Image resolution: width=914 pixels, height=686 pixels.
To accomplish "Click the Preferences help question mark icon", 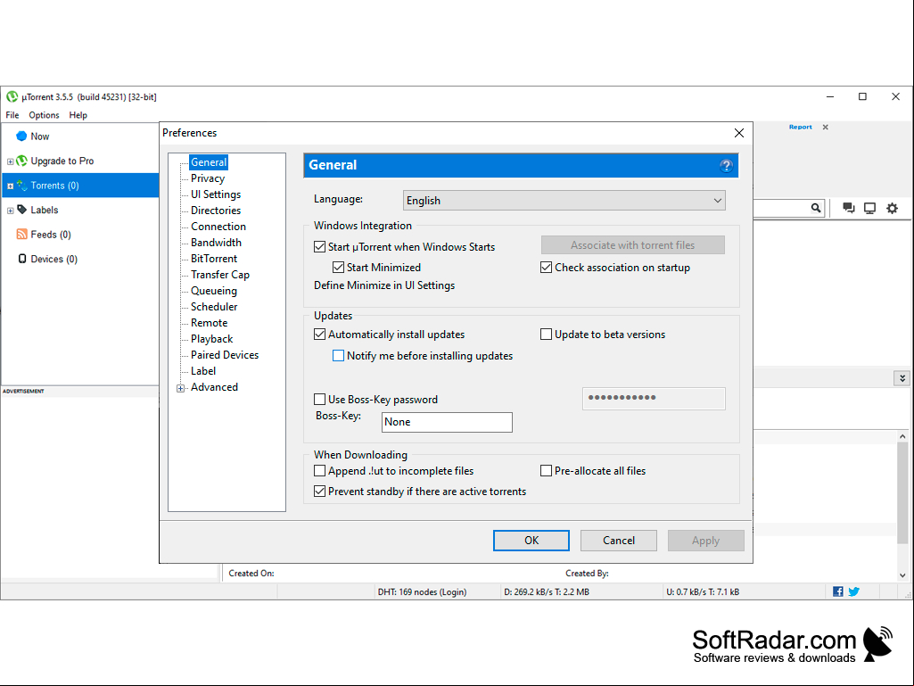I will pos(726,166).
